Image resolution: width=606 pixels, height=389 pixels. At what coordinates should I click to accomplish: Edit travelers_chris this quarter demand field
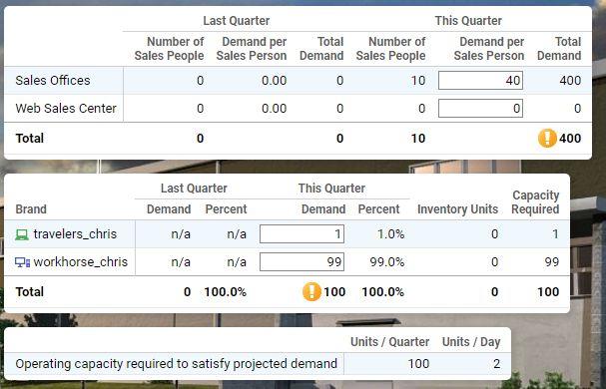302,234
